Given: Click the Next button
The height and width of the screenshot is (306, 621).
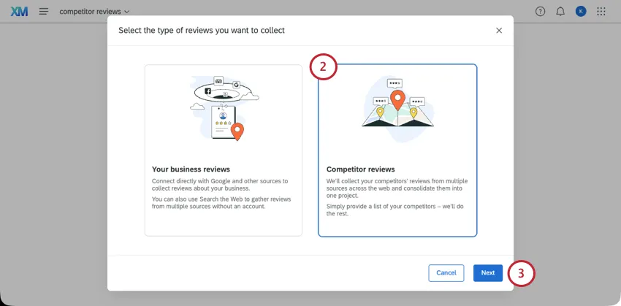Looking at the screenshot, I should tap(488, 273).
